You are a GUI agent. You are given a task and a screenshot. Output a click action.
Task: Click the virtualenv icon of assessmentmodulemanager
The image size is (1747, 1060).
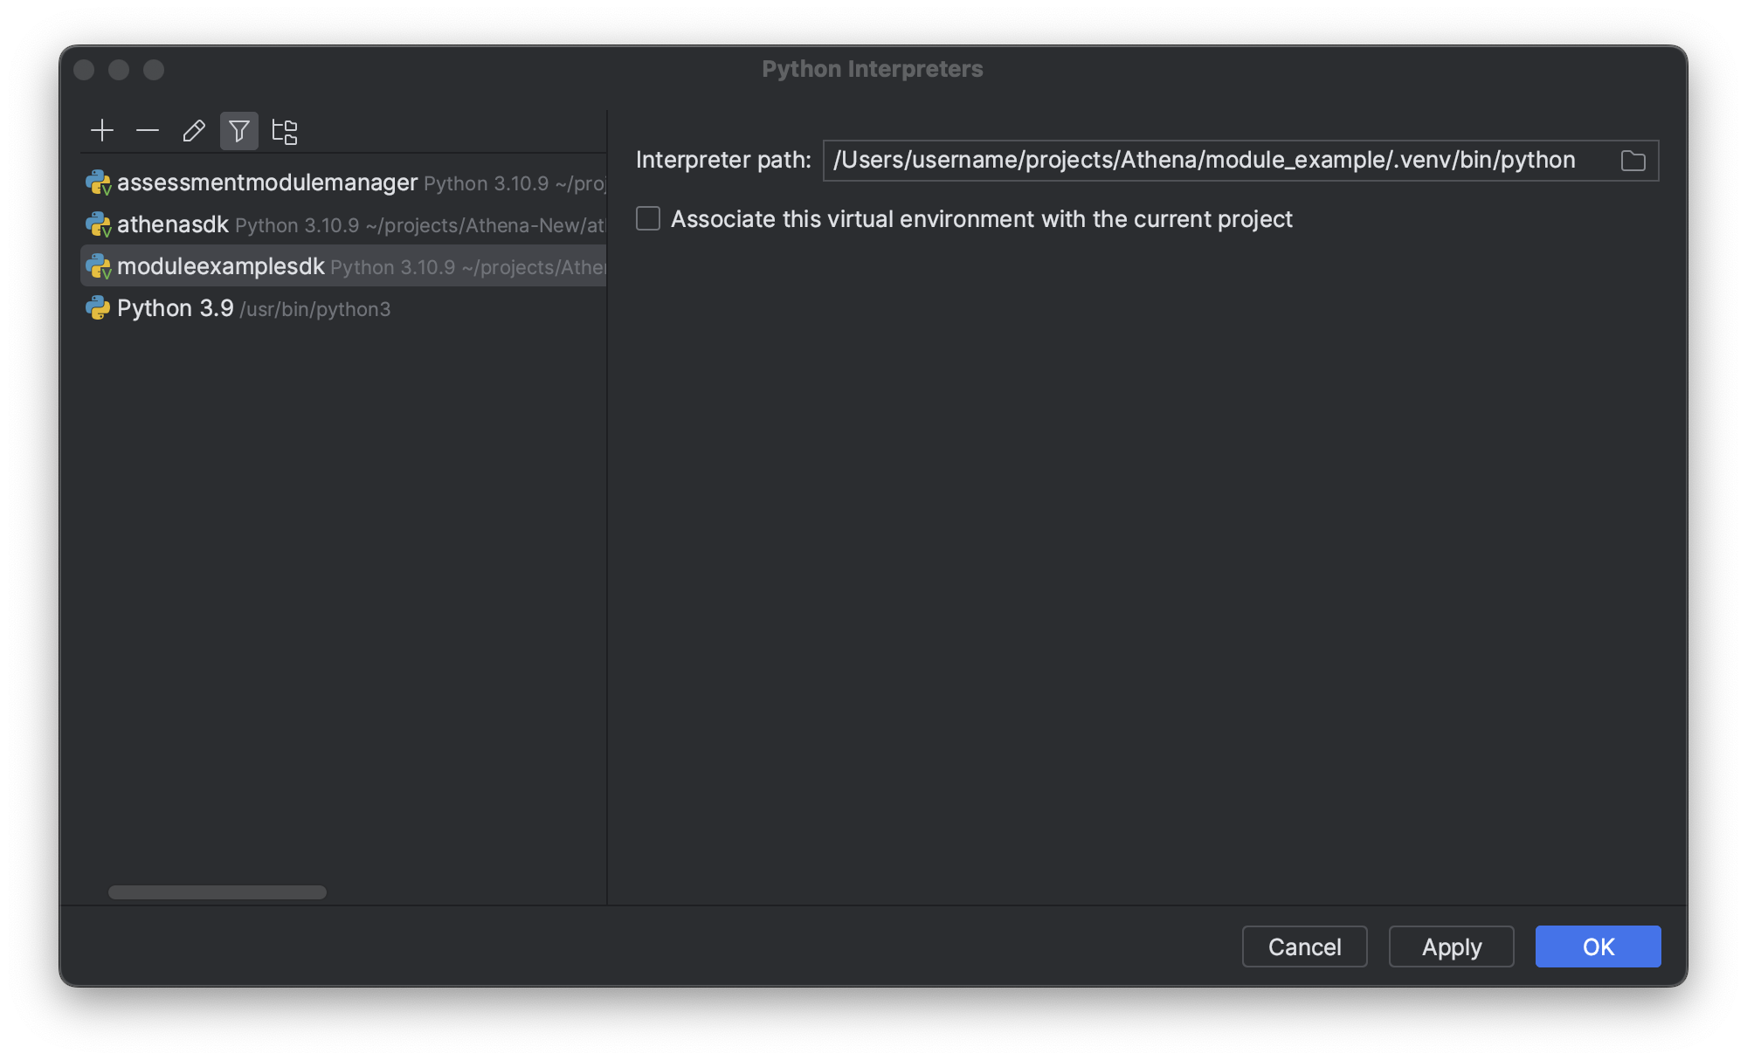click(x=98, y=182)
